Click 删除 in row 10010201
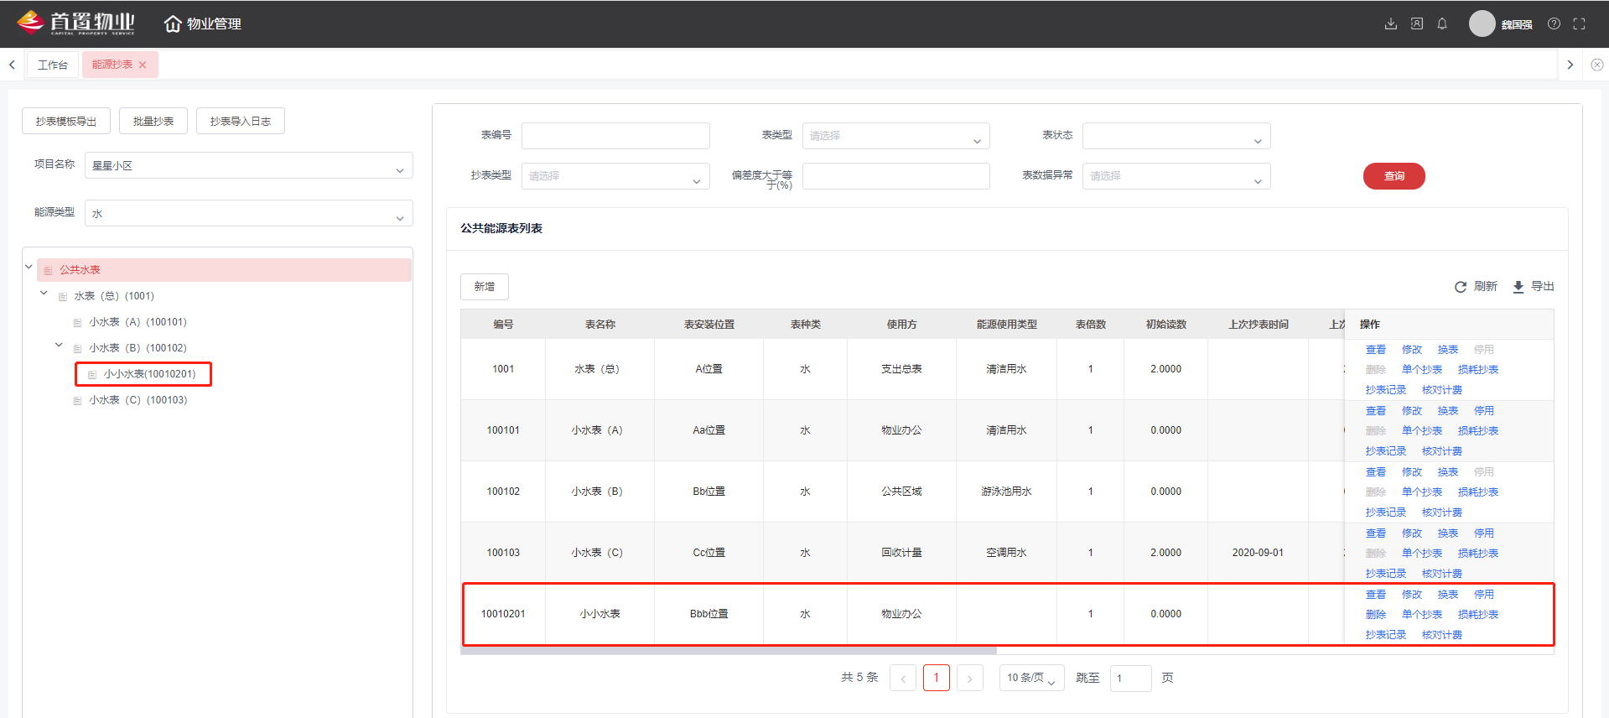This screenshot has height=718, width=1609. click(1376, 615)
